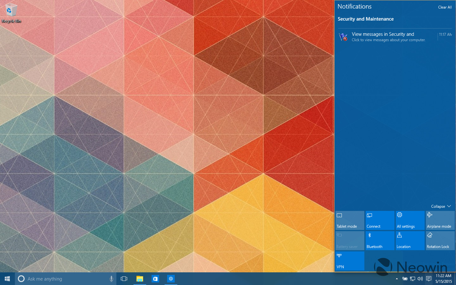456x285 pixels.
Task: Open File Explorer from the taskbar
Action: point(140,279)
